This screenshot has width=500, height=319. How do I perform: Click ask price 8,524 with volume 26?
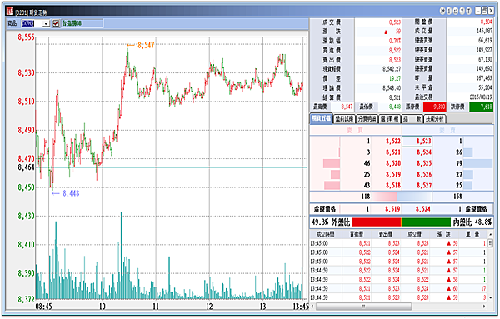point(424,152)
